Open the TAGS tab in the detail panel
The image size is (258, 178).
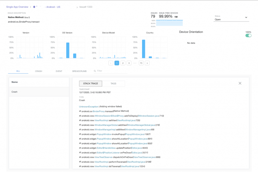(114, 84)
